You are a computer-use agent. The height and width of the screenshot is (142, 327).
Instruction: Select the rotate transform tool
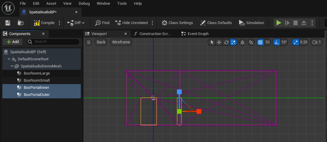pyautogui.click(x=226, y=42)
